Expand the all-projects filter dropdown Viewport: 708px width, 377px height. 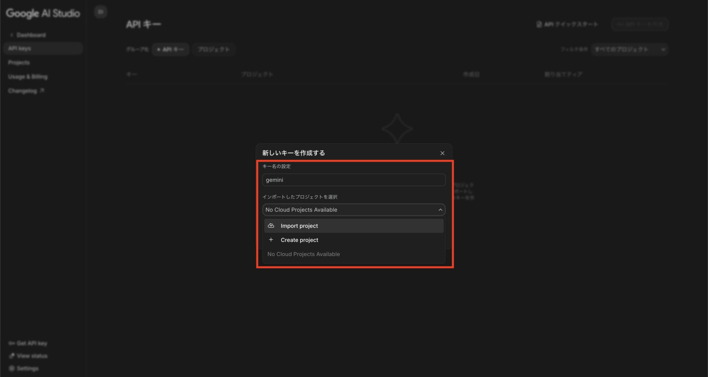(630, 49)
